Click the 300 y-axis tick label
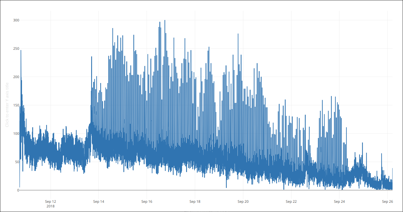Screen dimensions: 403x212 pos(16,20)
